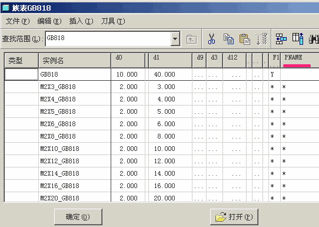
Task: Click the 打开(P) button
Action: [x=234, y=217]
